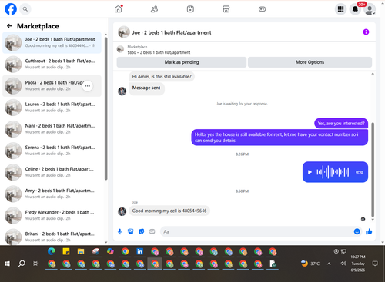Viewport: 385px width, 282px height.
Task: Open volume control in system tray
Action: click(343, 264)
